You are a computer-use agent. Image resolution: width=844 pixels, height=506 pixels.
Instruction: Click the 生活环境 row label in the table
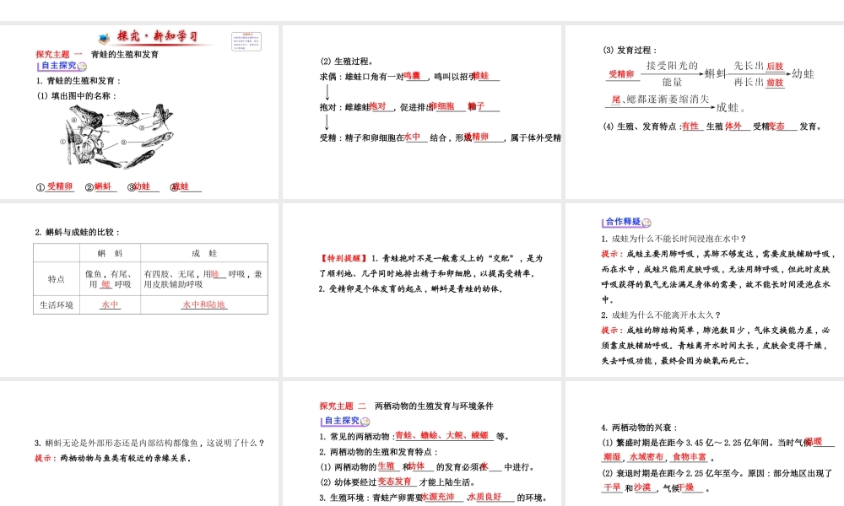[56, 305]
